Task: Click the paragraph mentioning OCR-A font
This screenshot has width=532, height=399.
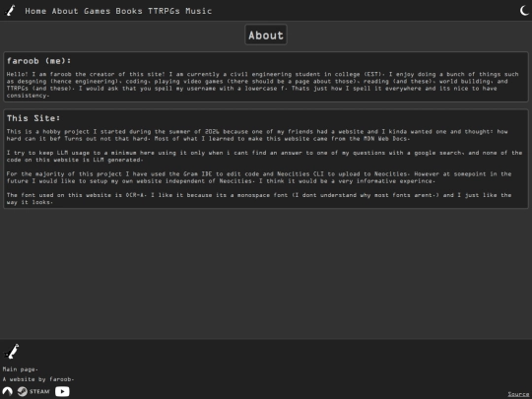Action: click(x=259, y=198)
